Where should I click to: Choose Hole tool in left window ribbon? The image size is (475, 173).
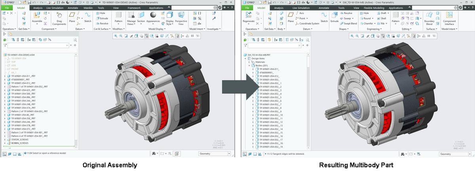(100, 13)
